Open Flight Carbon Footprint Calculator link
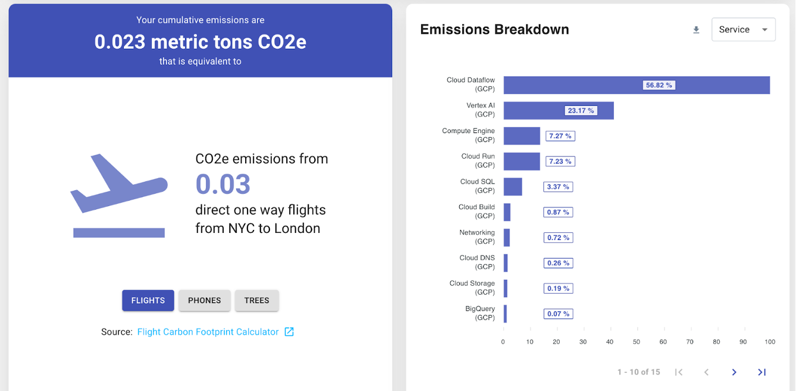 click(208, 332)
